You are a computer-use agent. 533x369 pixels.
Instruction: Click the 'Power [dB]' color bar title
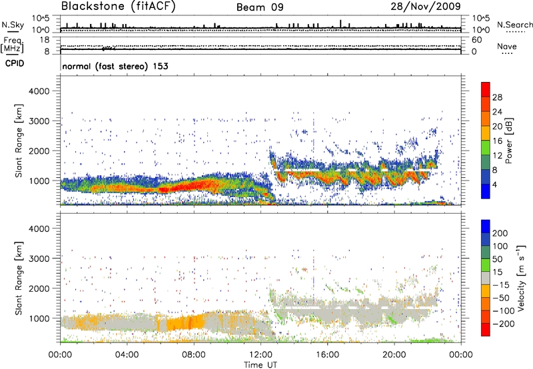click(x=508, y=141)
